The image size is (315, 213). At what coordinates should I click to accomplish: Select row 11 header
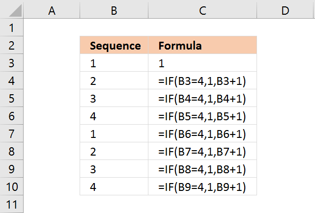click(12, 204)
